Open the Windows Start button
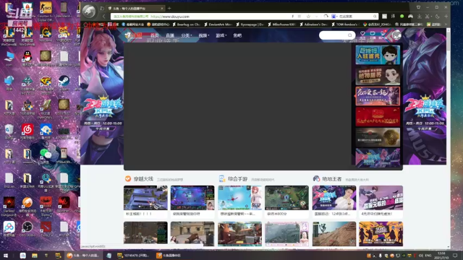 [6, 256]
